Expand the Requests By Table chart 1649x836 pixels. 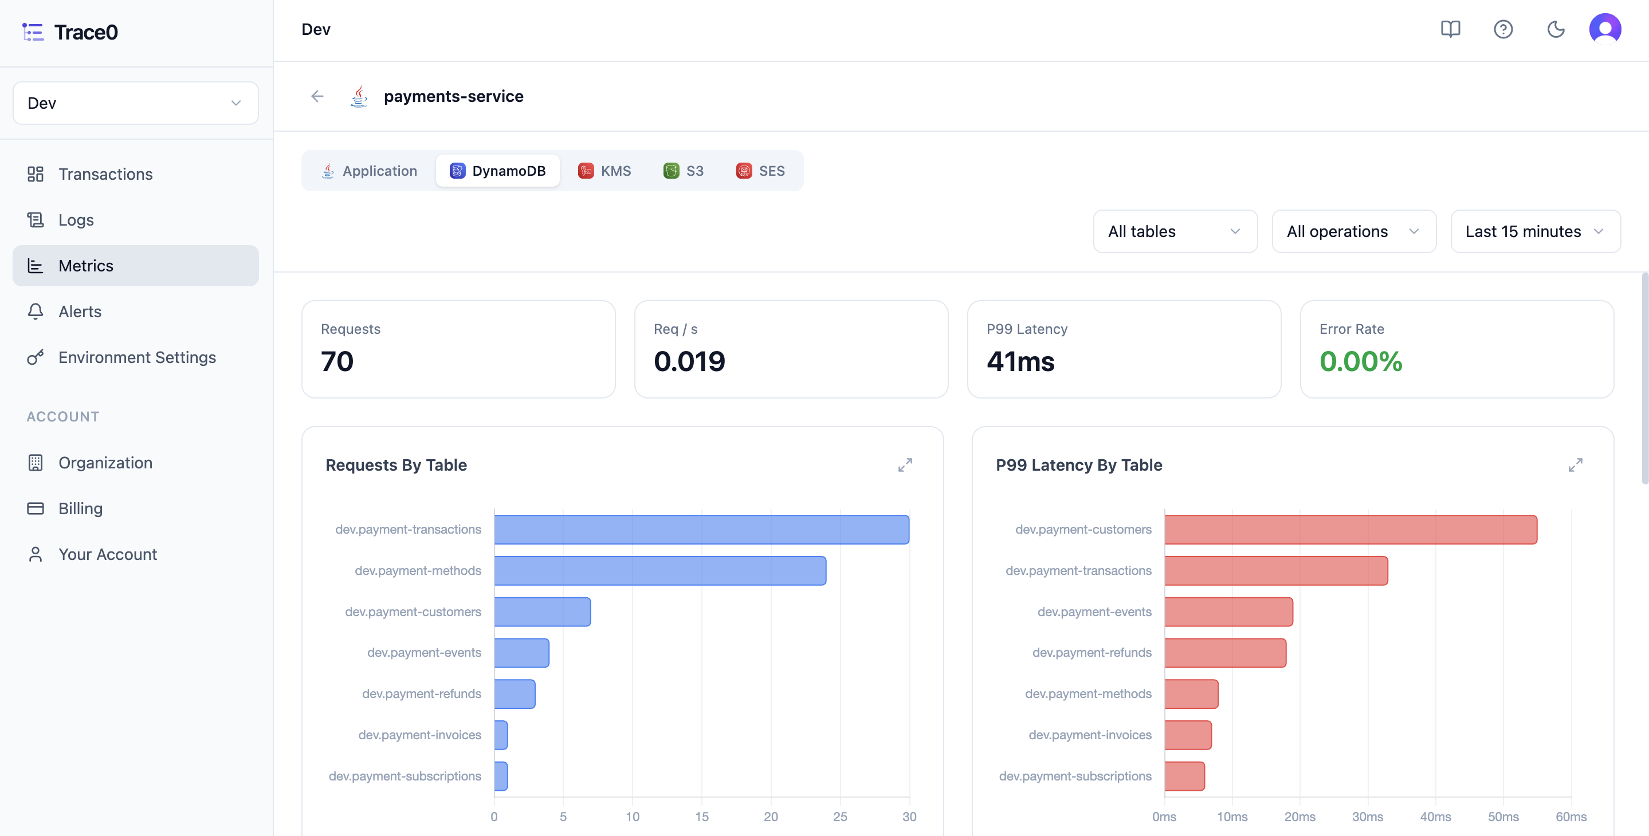(905, 465)
